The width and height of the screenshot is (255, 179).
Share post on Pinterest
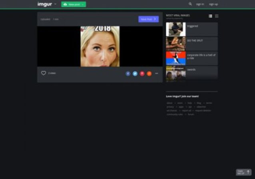tap(142, 74)
